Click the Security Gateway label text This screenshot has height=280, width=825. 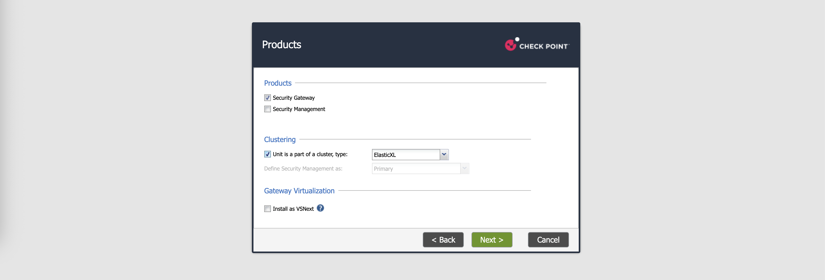click(x=293, y=98)
